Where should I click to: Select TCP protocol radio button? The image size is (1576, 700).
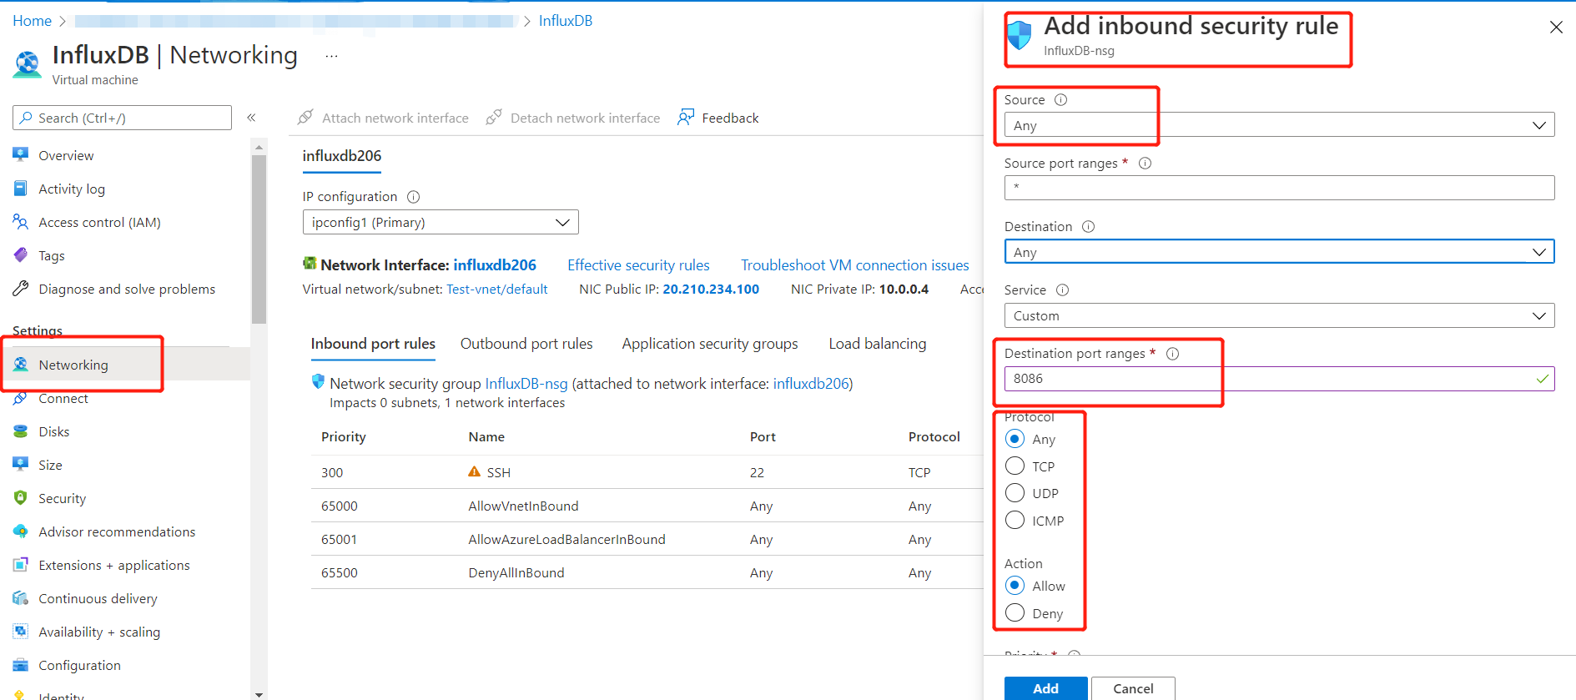(1015, 466)
